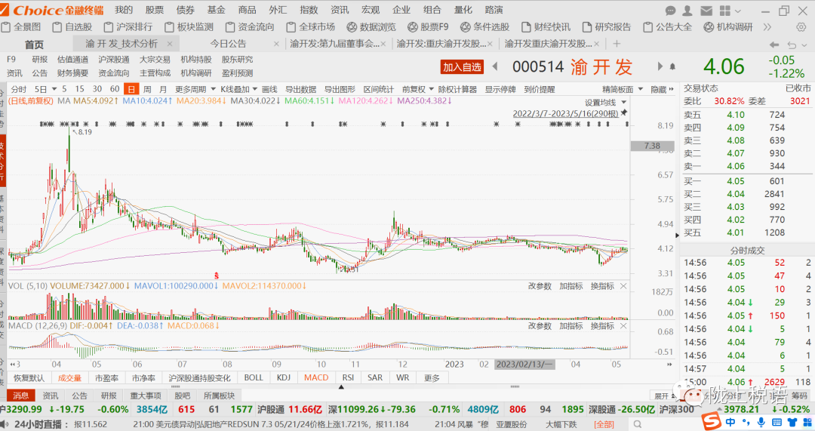The image size is (815, 431).
Task: Open 板块监测 toolbar shortcut
Action: click(x=189, y=27)
